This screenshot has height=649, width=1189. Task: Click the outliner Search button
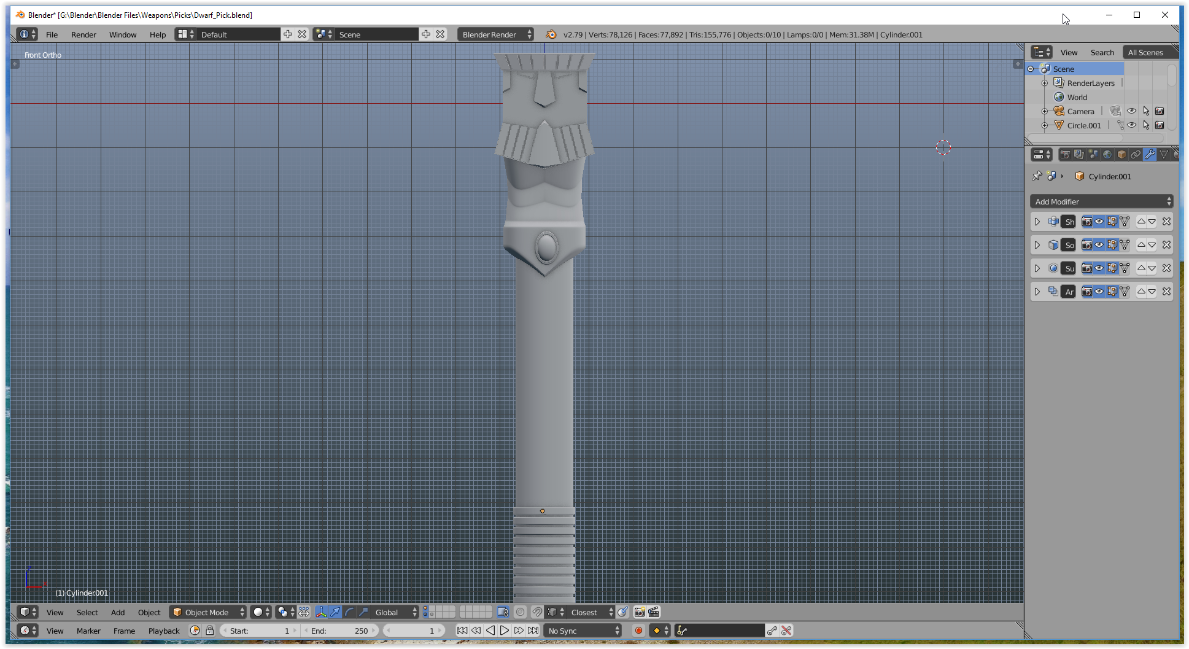pyautogui.click(x=1102, y=53)
